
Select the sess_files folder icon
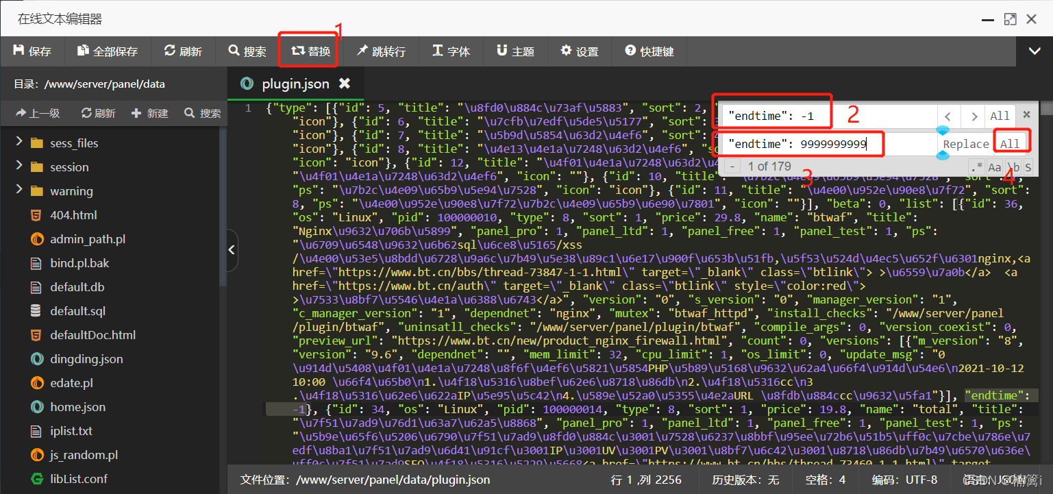click(37, 143)
